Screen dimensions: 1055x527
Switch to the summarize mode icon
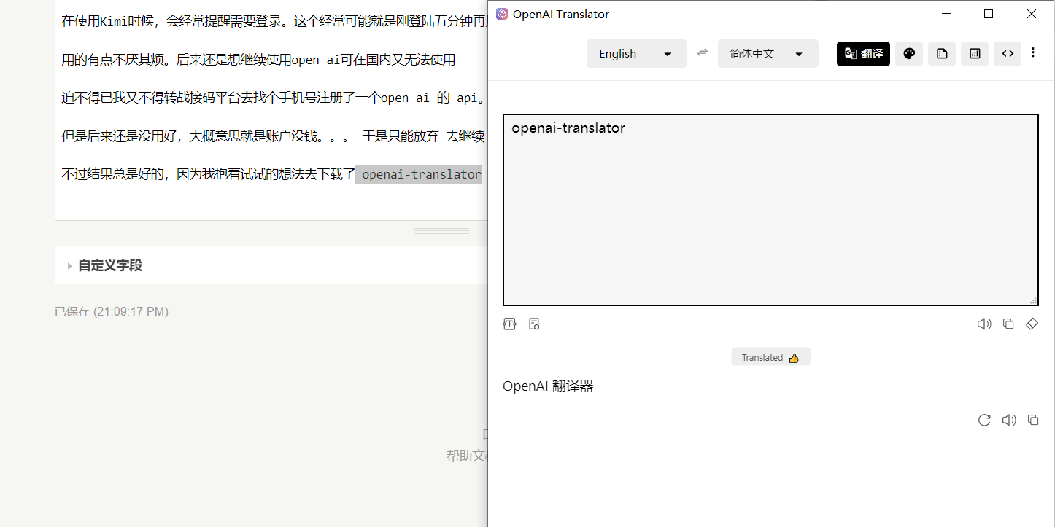tap(942, 53)
